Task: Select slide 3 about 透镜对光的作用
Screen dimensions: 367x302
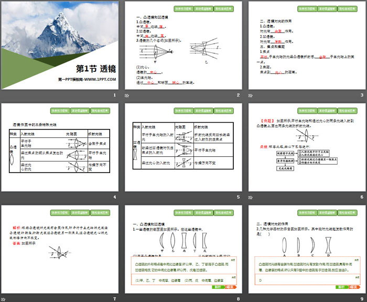Action: pos(307,45)
